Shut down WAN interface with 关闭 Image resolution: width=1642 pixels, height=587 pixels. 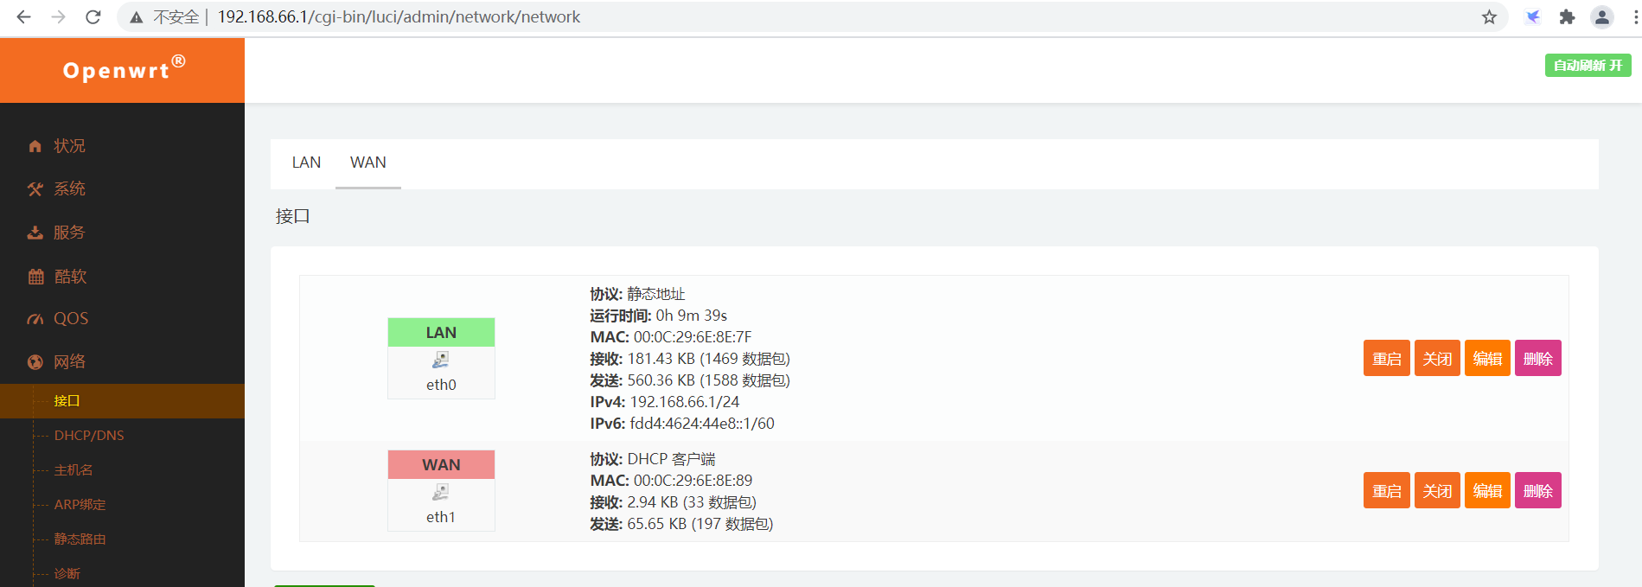point(1437,490)
